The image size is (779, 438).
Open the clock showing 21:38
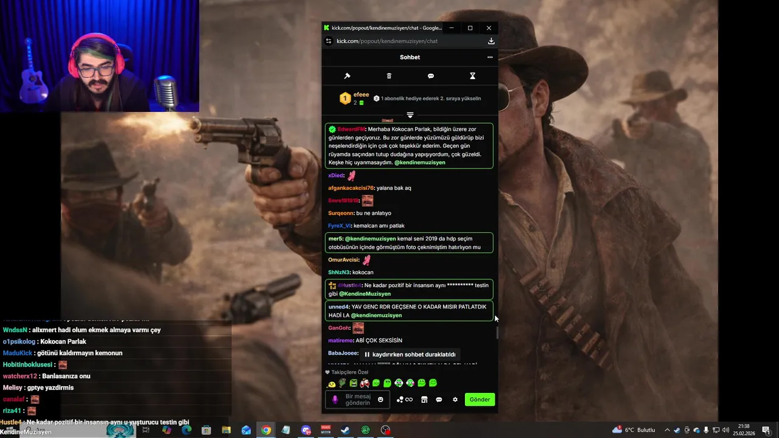tap(744, 430)
